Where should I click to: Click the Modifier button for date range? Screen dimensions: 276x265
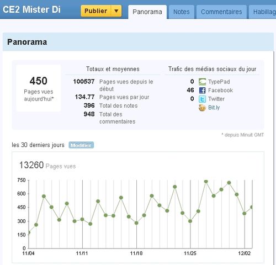coord(81,145)
